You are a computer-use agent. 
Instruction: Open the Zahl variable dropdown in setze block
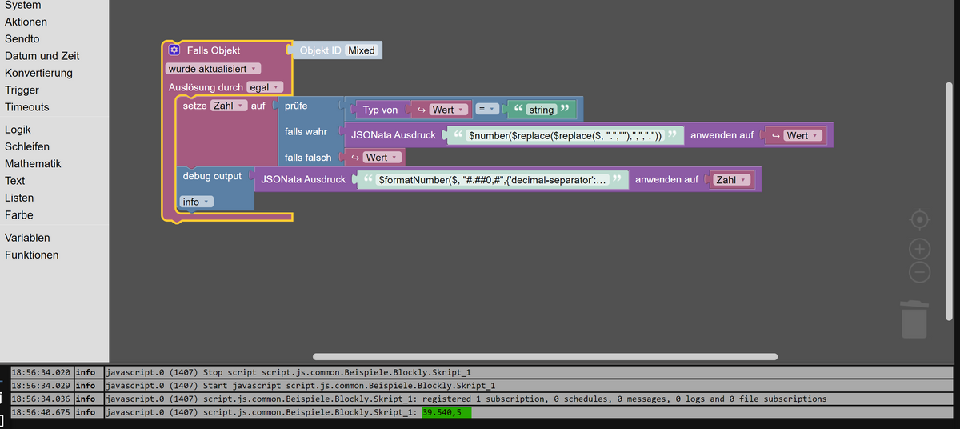tap(229, 106)
